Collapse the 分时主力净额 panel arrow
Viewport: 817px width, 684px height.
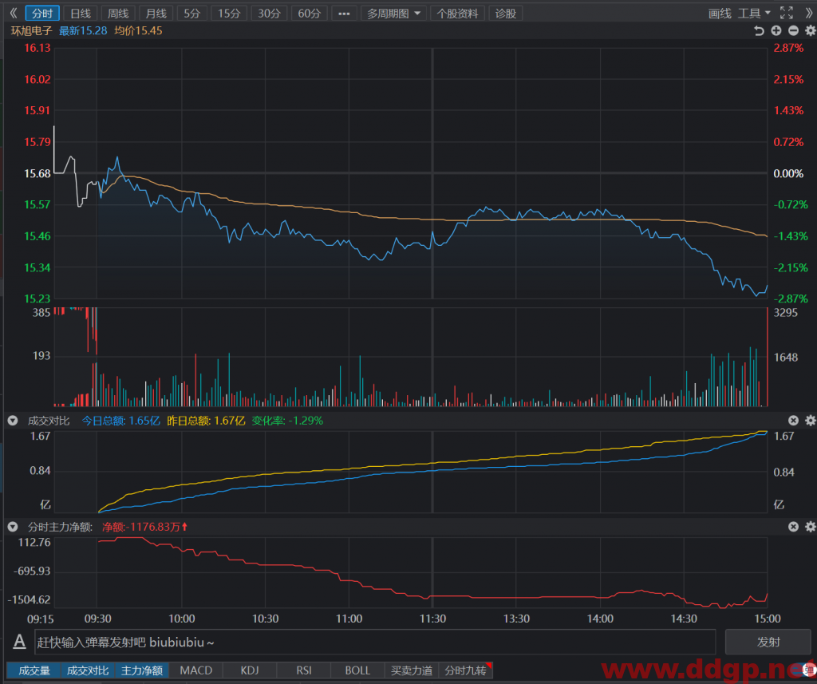click(13, 527)
